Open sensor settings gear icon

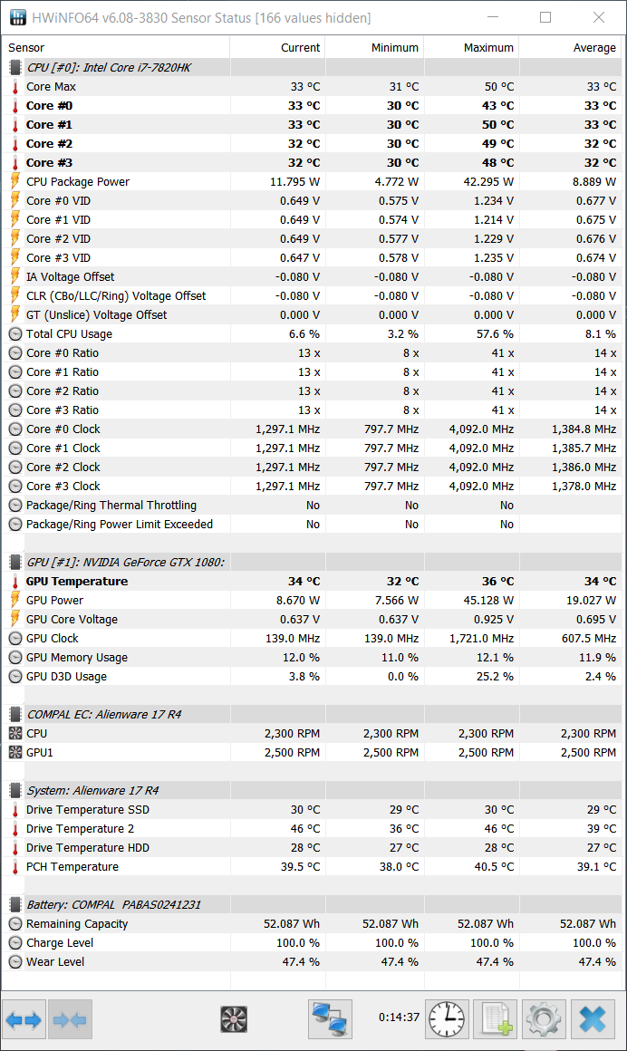543,1019
